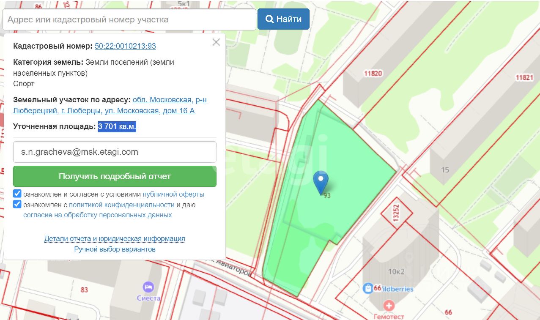540x320 pixels.
Task: Click the email input field
Action: tap(115, 152)
